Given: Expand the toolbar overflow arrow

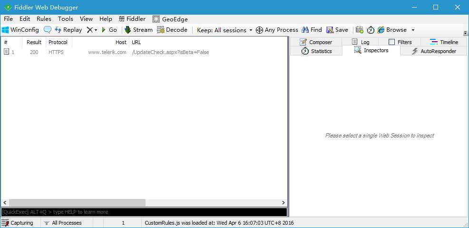Looking at the screenshot, I should 465,33.
